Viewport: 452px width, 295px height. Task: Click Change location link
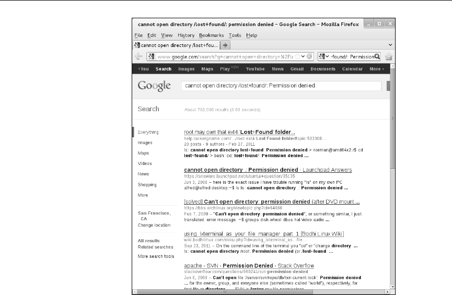pyautogui.click(x=154, y=225)
